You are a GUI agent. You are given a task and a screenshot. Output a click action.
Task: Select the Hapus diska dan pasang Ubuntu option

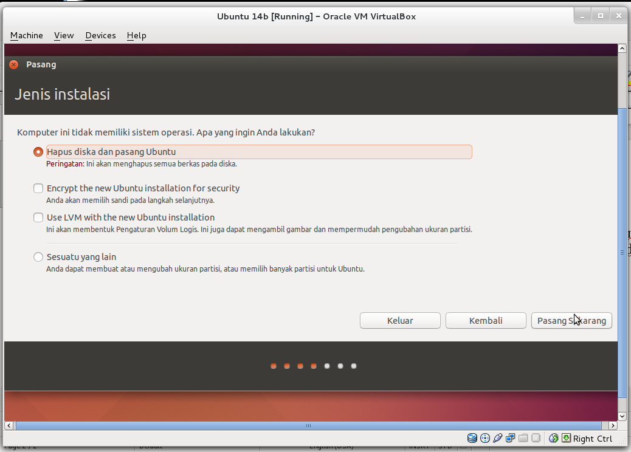click(x=38, y=152)
